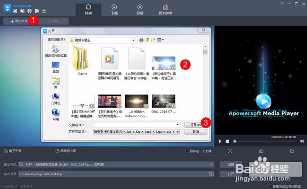Switch to the 图片MV tab

pyautogui.click(x=166, y=10)
